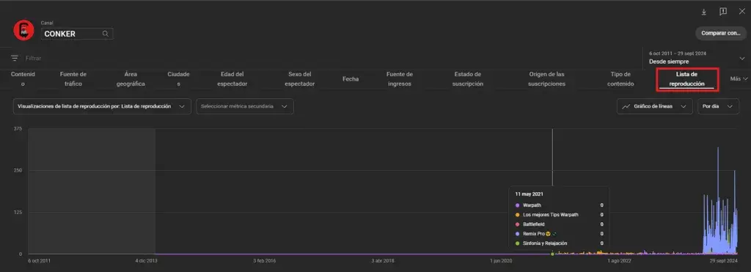Click the Comparar con... button
The width and height of the screenshot is (751, 272).
720,33
